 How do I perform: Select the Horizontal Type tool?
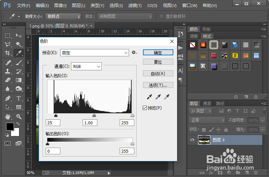point(19,98)
